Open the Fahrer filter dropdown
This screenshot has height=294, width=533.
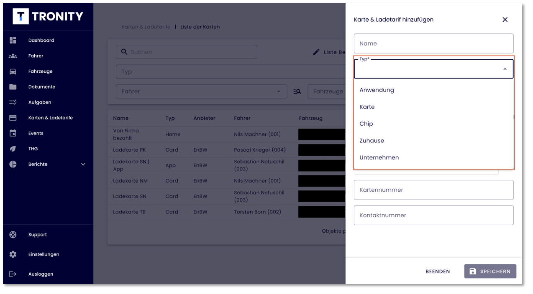pos(201,91)
